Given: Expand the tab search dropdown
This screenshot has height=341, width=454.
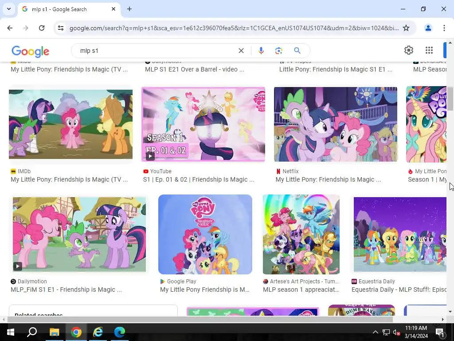Looking at the screenshot, I should [x=9, y=9].
